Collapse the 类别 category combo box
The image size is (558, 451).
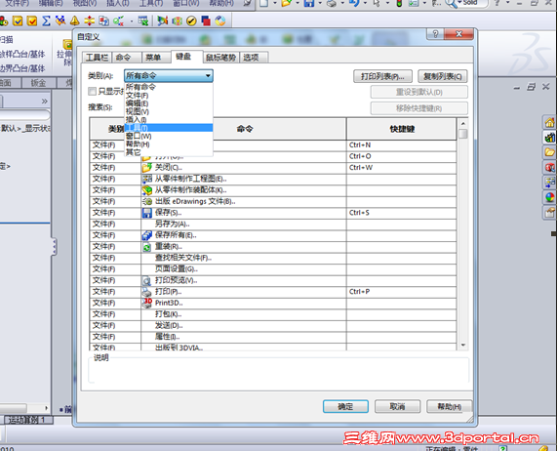208,75
